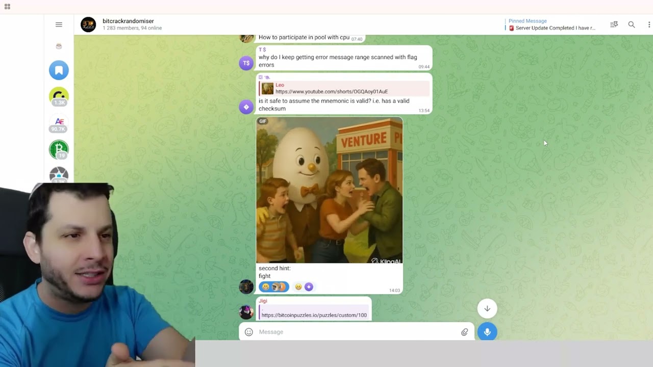Click message 'is it safe to assume the mnemonic'
This screenshot has height=367, width=653.
334,104
